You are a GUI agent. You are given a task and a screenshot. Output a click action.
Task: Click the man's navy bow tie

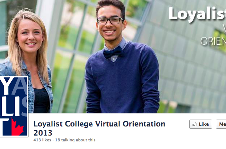point(113,52)
